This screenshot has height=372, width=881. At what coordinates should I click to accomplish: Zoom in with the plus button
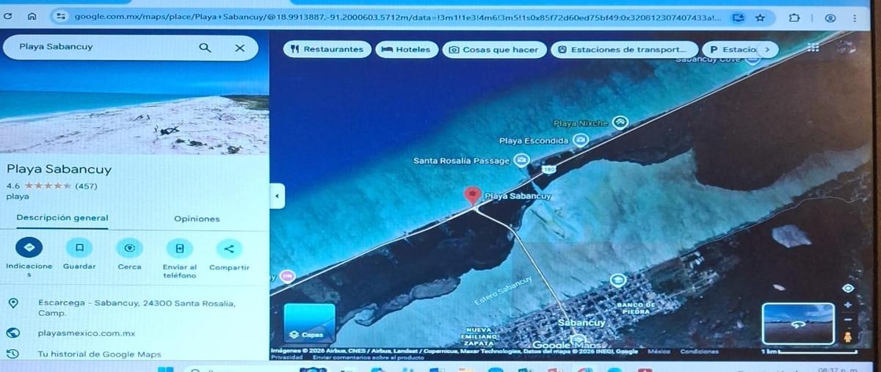click(x=847, y=304)
